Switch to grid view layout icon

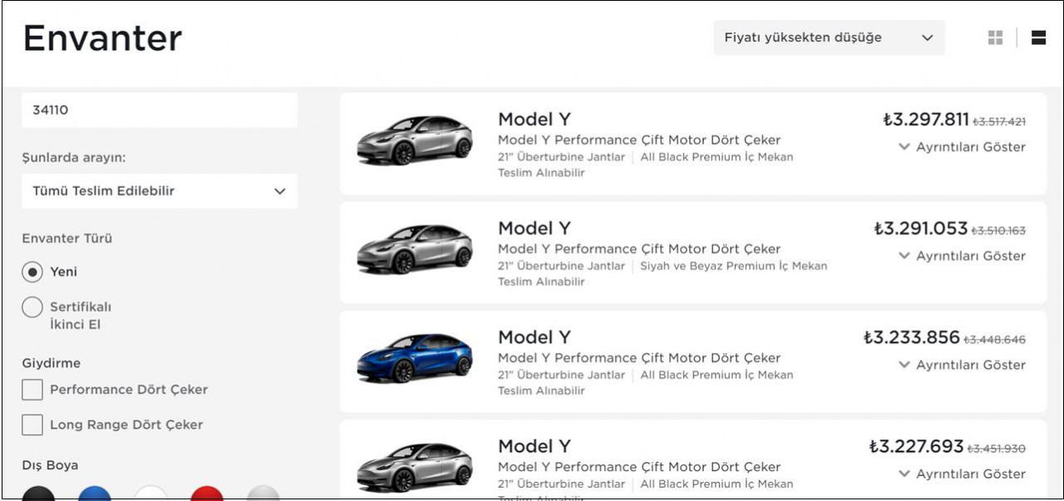[x=995, y=37]
